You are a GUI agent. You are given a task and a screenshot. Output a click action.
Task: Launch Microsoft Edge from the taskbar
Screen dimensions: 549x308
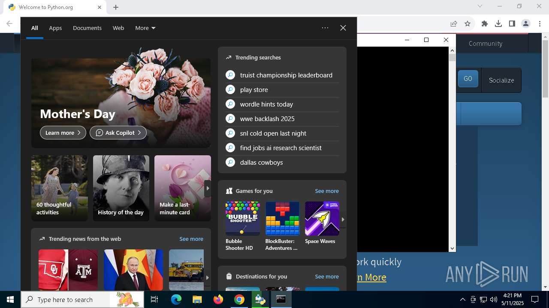click(176, 299)
